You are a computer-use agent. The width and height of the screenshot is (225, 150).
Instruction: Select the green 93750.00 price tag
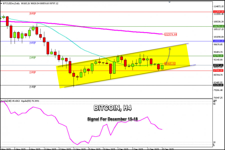point(218,56)
